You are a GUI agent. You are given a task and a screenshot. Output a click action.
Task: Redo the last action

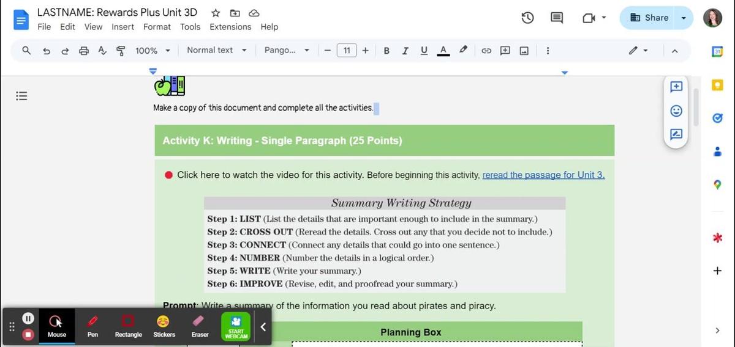(65, 51)
